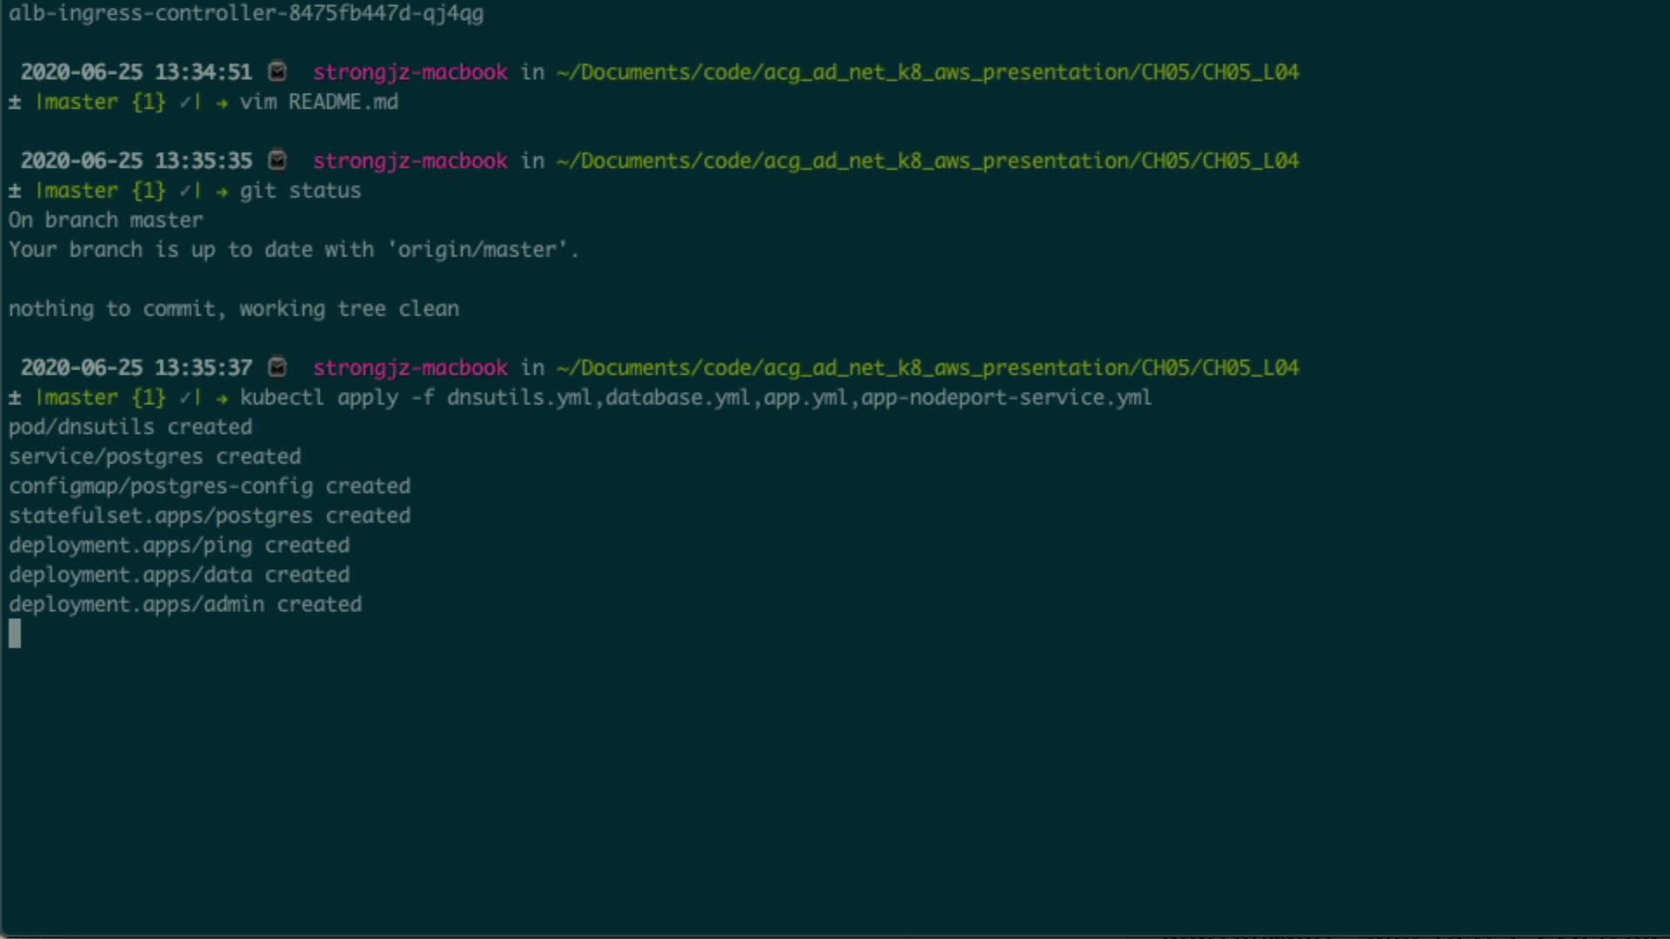Click the ± symbol before the vim command
The height and width of the screenshot is (939, 1670).
point(15,103)
